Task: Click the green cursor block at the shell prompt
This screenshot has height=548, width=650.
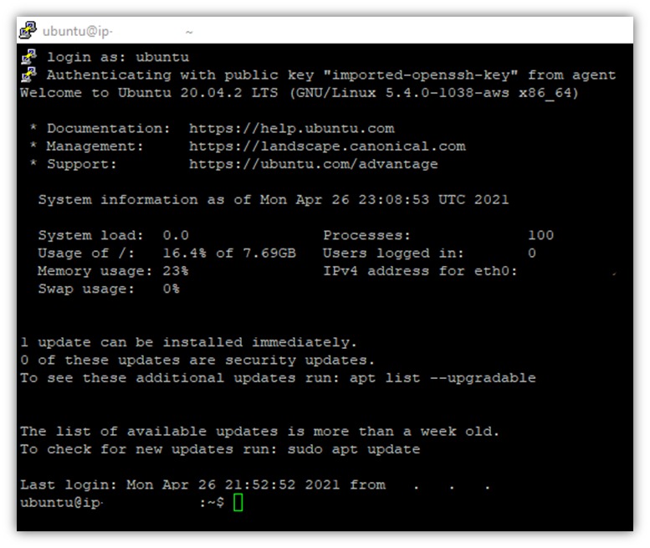Action: click(238, 502)
